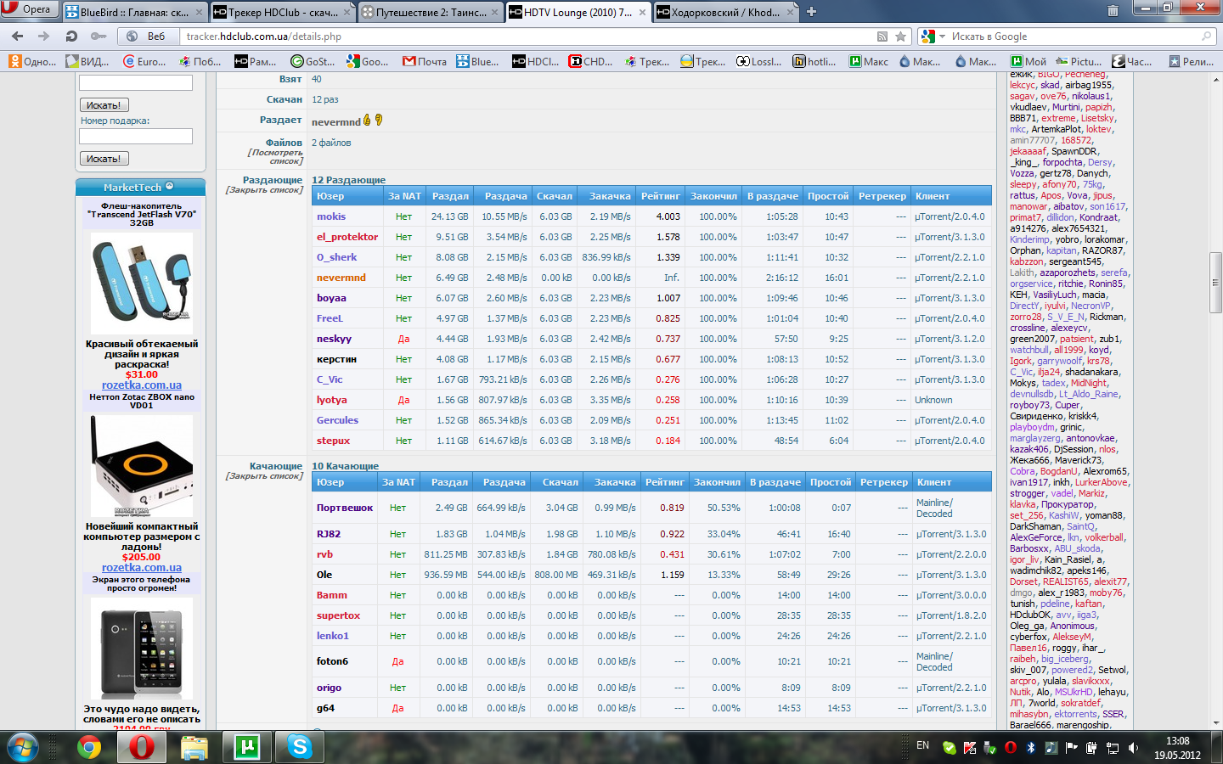This screenshot has height=764, width=1223.
Task: Click the password wand key icon
Action: pyautogui.click(x=99, y=37)
